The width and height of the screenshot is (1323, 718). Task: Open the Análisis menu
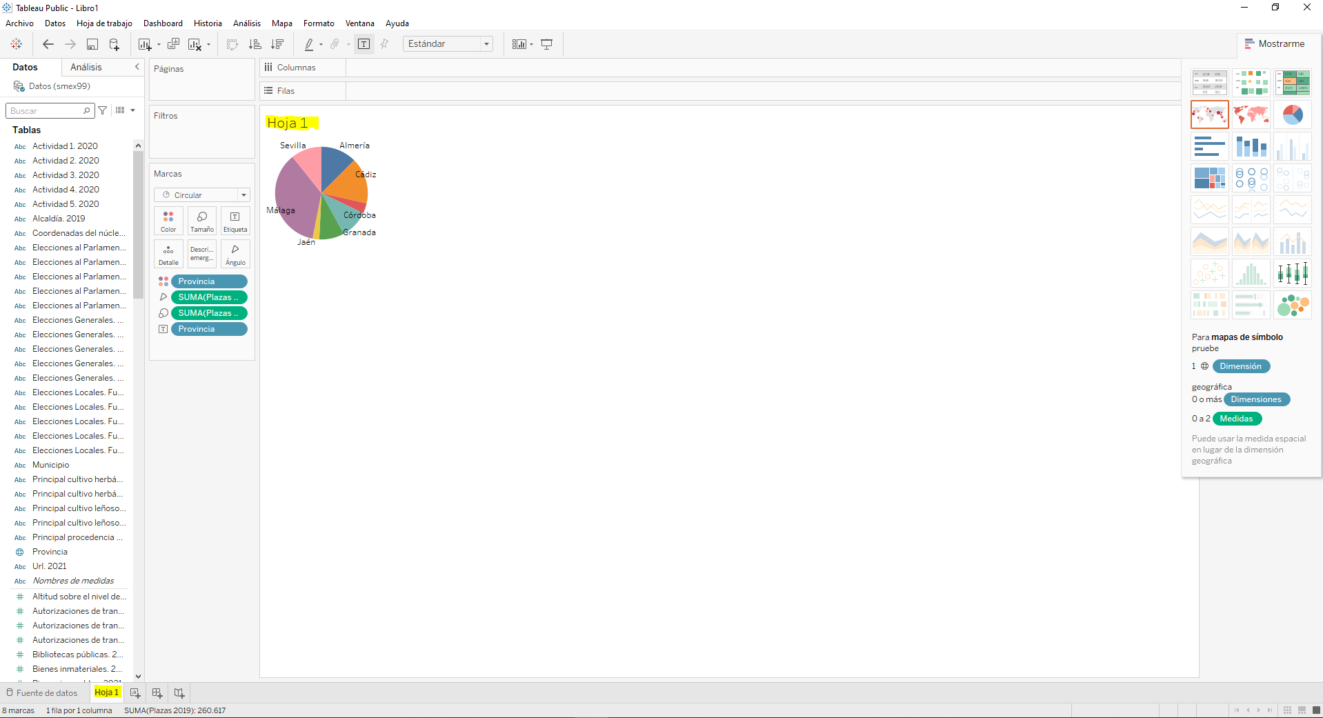pyautogui.click(x=247, y=23)
